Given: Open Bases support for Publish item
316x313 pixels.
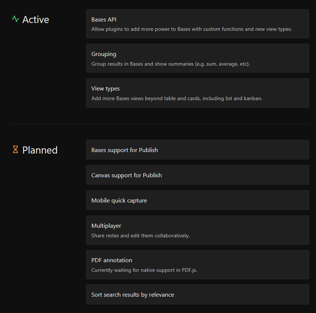Looking at the screenshot, I should tap(125, 150).
